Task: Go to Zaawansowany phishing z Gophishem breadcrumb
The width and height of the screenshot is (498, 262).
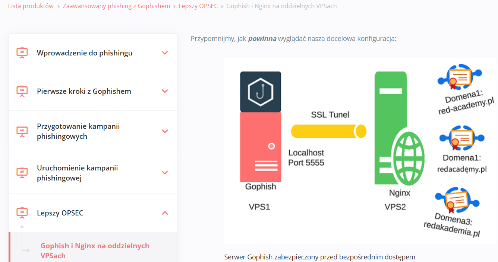Action: pyautogui.click(x=116, y=6)
